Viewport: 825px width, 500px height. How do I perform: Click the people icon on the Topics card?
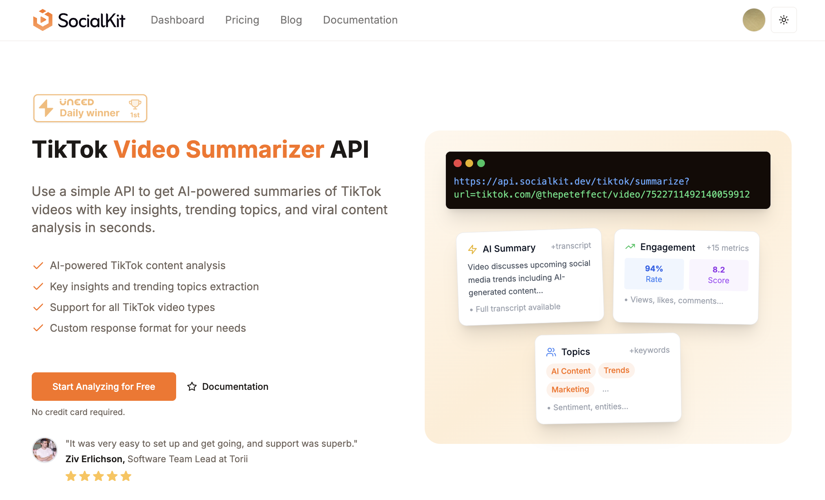[x=552, y=351]
